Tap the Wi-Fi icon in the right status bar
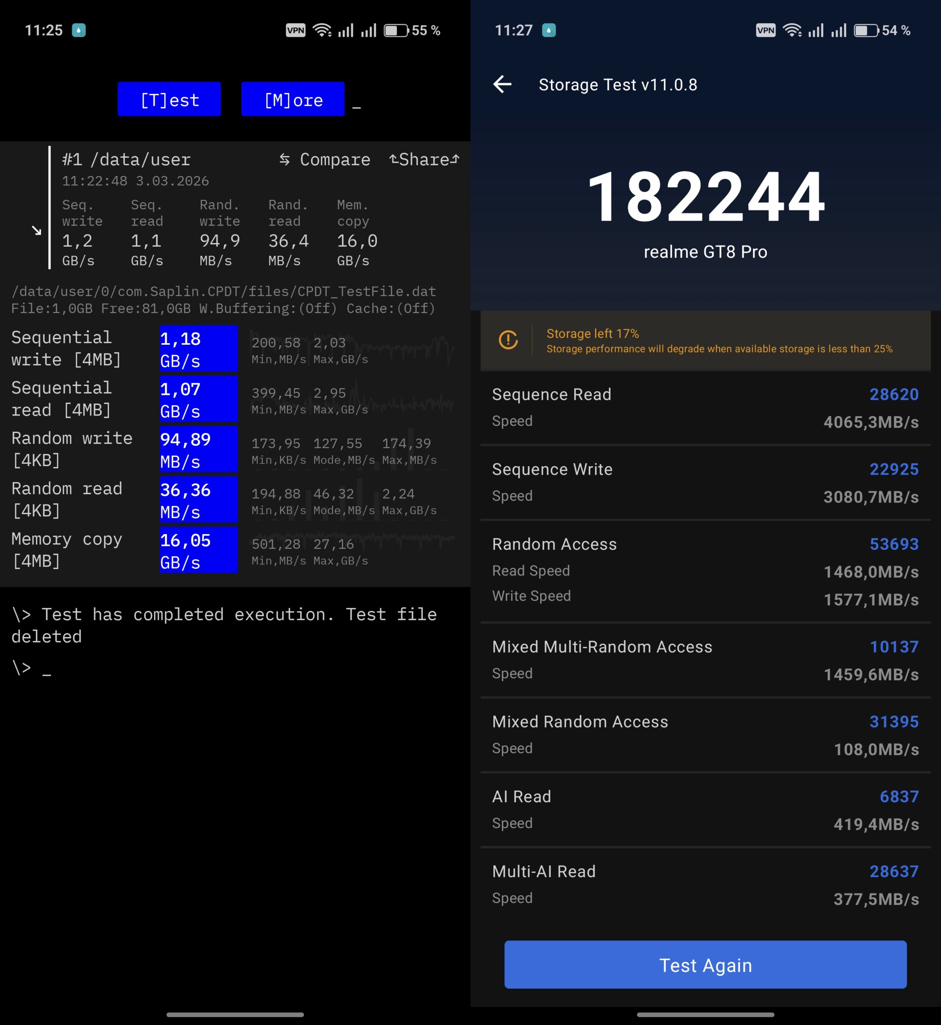Image resolution: width=941 pixels, height=1025 pixels. click(792, 30)
